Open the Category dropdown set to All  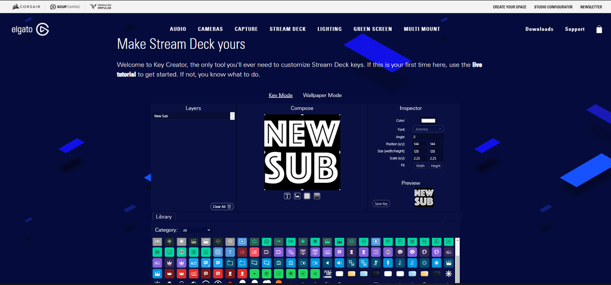196,230
